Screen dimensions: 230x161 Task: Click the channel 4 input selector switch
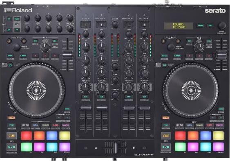click(144, 24)
